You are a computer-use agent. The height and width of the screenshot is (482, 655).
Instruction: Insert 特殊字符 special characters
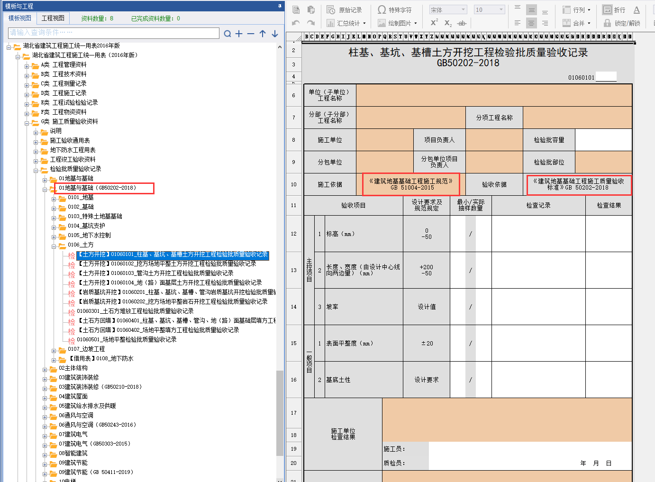pos(394,9)
